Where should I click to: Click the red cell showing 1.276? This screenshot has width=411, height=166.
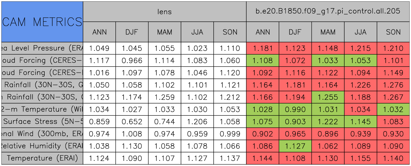[x=393, y=85]
